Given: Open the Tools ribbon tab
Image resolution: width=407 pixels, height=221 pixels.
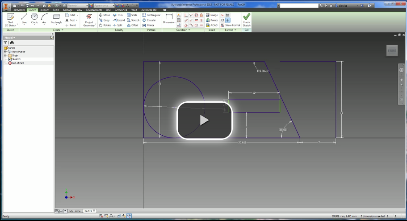Looking at the screenshot, I should point(56,10).
